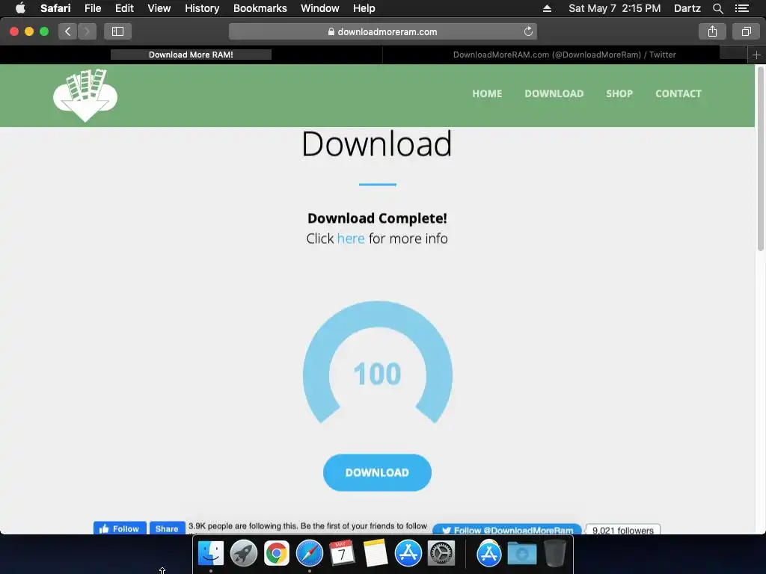This screenshot has height=574, width=766.
Task: Reload the page with the refresh icon
Action: click(x=528, y=31)
